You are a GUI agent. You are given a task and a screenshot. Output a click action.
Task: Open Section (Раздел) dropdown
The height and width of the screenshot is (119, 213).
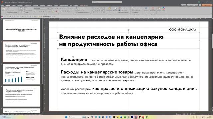coord(27,12)
